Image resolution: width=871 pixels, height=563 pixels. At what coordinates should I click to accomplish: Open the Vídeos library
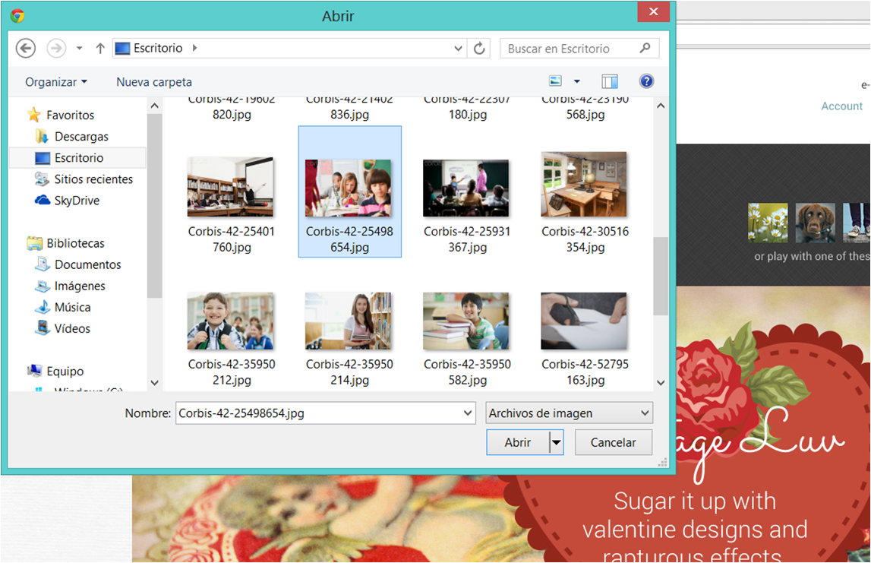point(71,328)
